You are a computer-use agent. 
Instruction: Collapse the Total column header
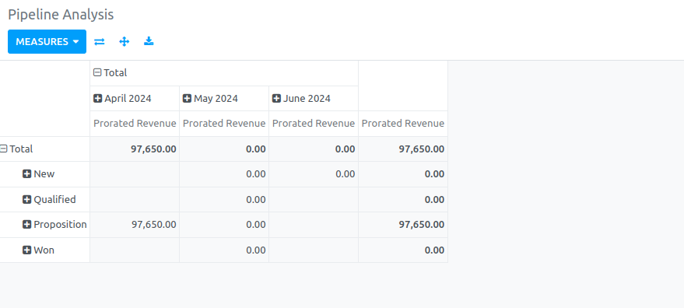pyautogui.click(x=110, y=73)
